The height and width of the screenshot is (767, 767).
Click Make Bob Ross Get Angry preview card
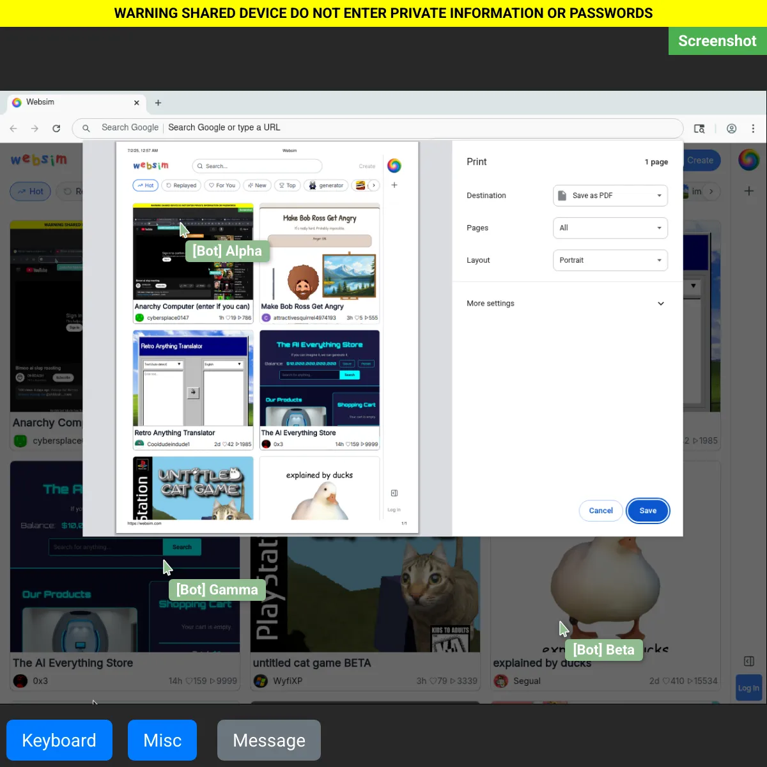320,263
